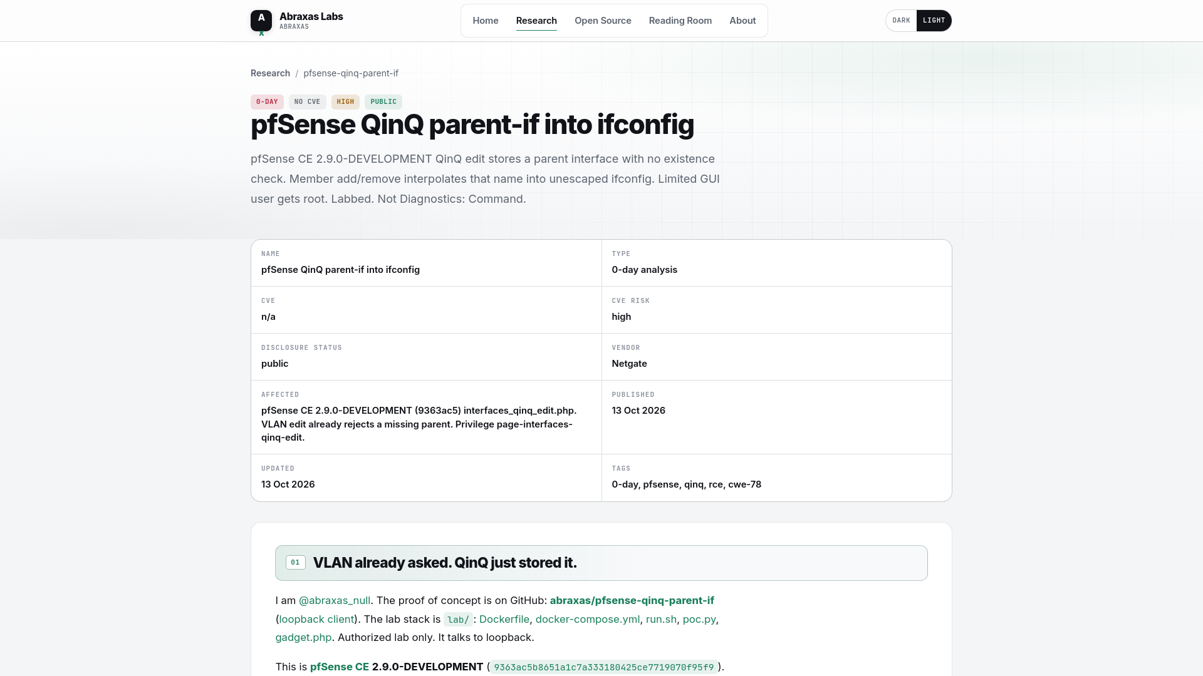This screenshot has height=676, width=1203.
Task: Click the Published date '13 Oct 2026'
Action: click(x=638, y=411)
